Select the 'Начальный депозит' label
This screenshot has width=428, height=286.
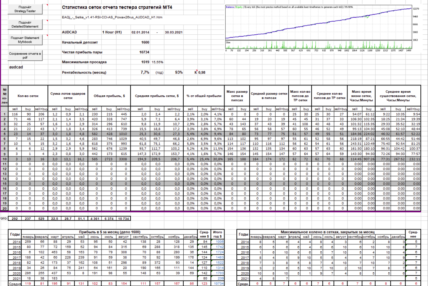[x=80, y=42]
